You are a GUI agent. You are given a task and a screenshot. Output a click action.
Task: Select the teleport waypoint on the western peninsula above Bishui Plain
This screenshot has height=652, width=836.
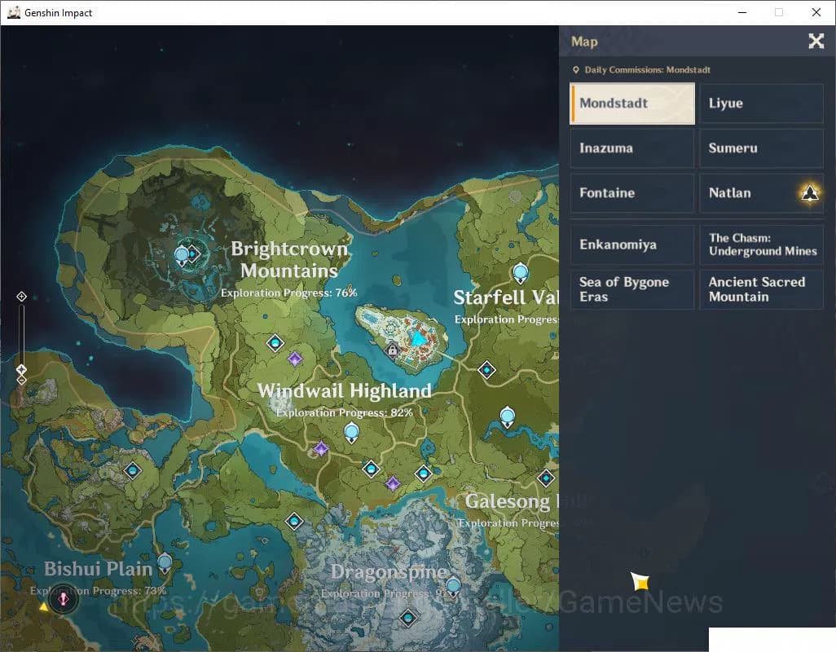coord(132,470)
